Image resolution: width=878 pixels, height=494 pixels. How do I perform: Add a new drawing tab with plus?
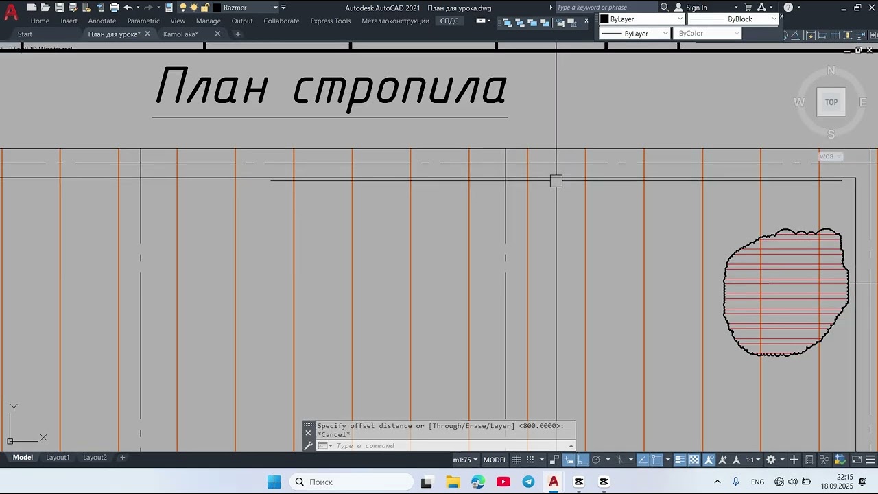pos(237,34)
